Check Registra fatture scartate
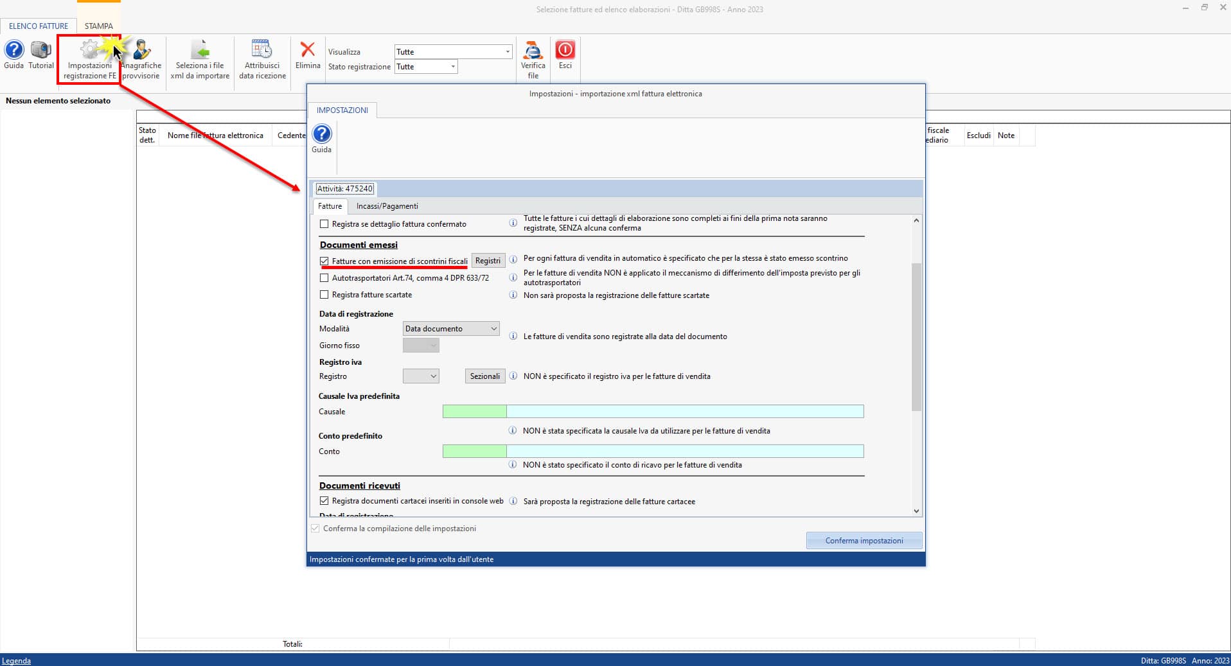 pyautogui.click(x=324, y=295)
